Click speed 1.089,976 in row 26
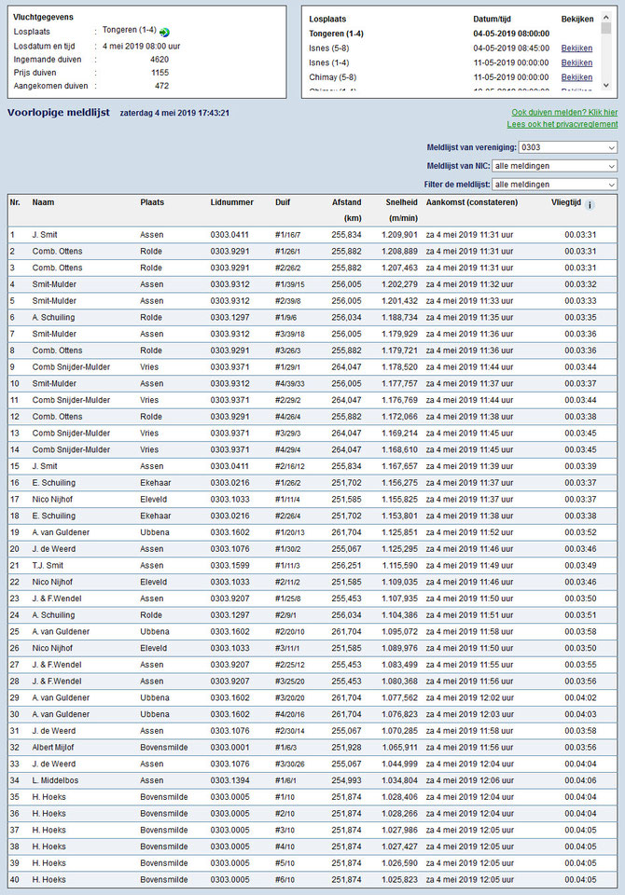 point(400,649)
